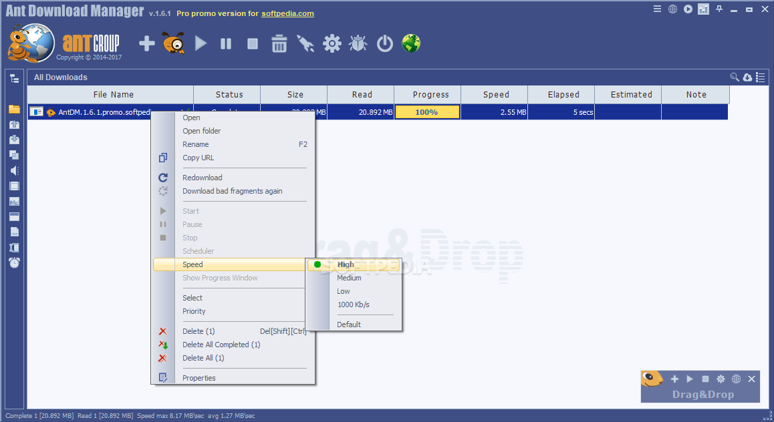This screenshot has height=422, width=774.
Task: Click the circled play icon in title bar
Action: [688, 9]
